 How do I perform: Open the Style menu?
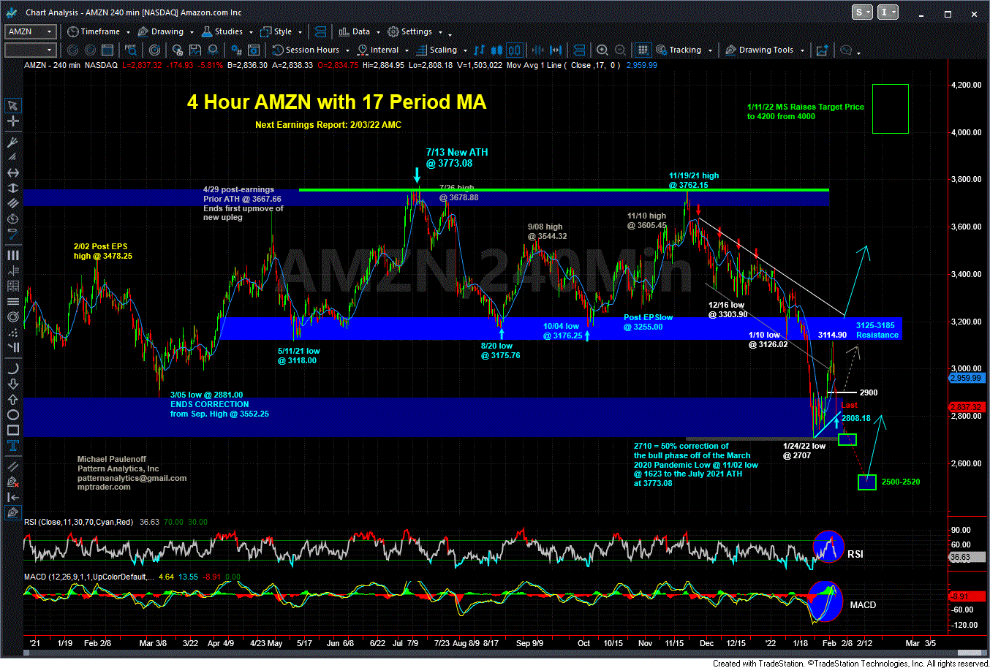coord(276,31)
